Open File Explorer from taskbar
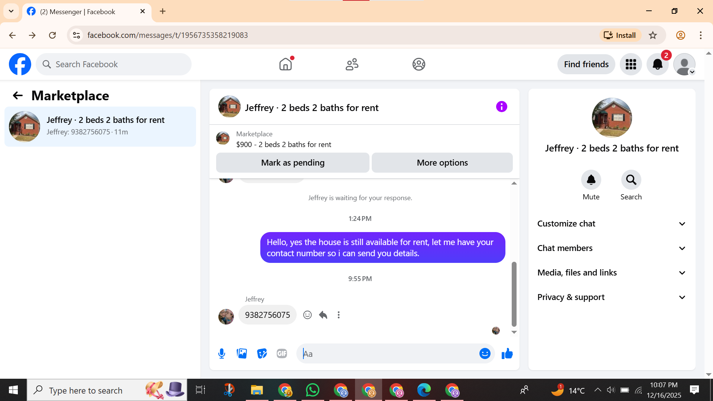Viewport: 713px width, 401px height. pyautogui.click(x=257, y=390)
